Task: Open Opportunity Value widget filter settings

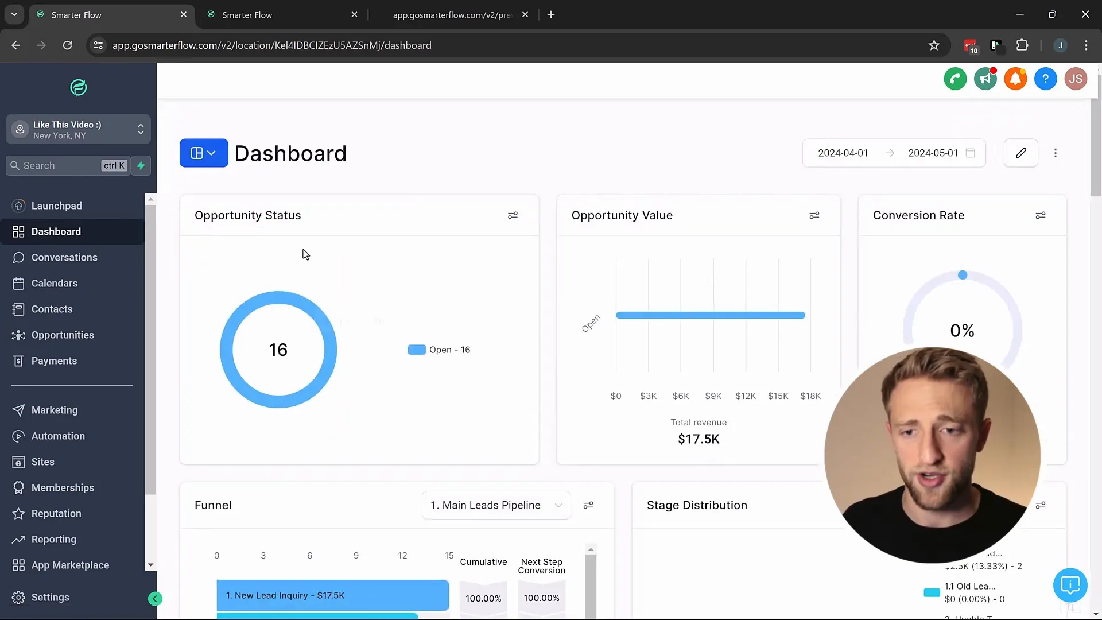Action: point(814,215)
